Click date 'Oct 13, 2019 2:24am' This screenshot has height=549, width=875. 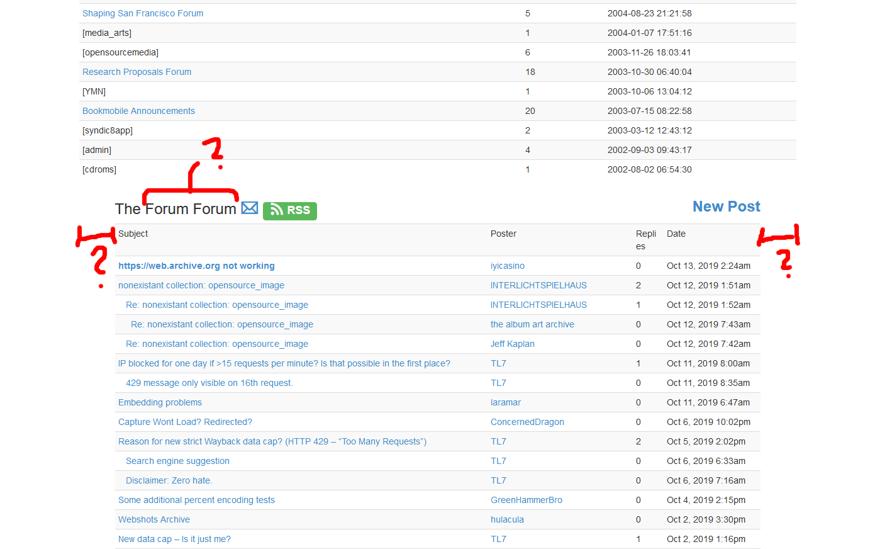(x=708, y=266)
